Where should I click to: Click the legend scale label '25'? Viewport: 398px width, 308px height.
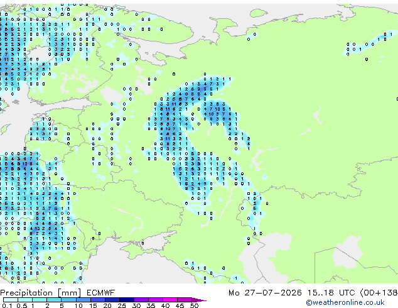pyautogui.click(x=122, y=305)
